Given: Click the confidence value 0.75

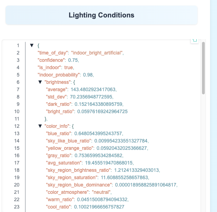Looking at the screenshot, I should [x=73, y=60].
